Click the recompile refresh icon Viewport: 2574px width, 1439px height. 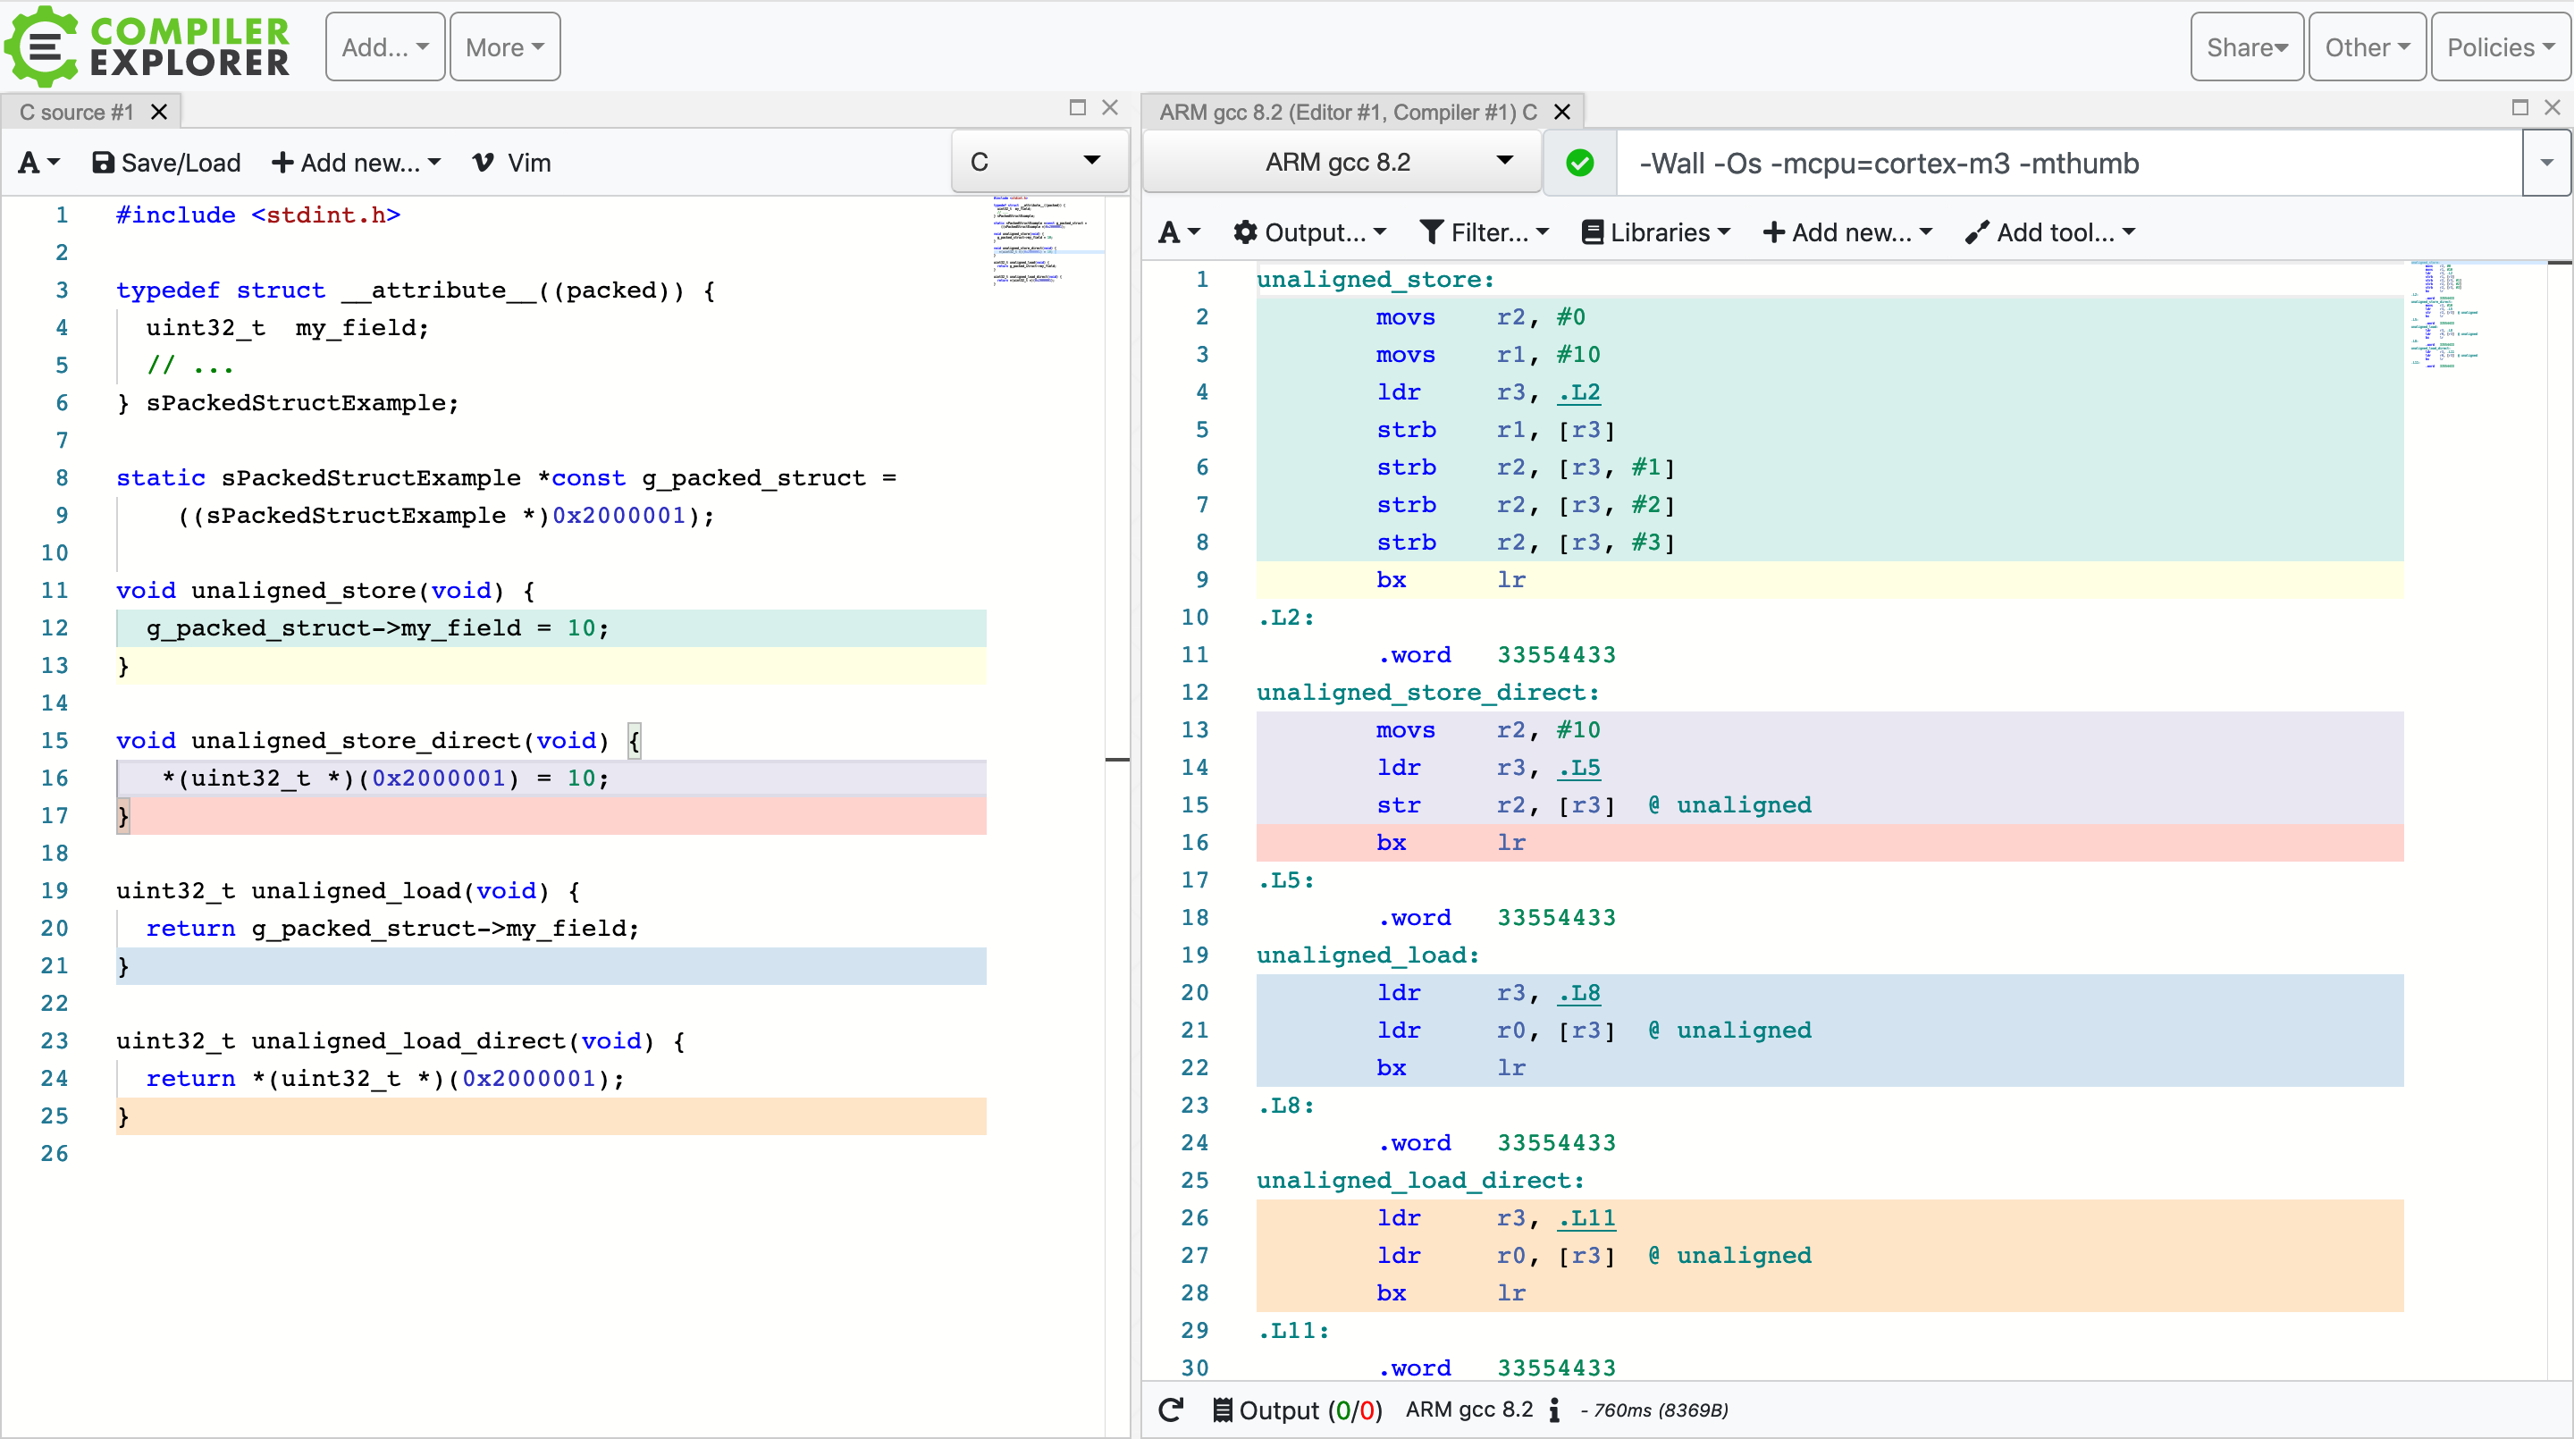pos(1171,1410)
